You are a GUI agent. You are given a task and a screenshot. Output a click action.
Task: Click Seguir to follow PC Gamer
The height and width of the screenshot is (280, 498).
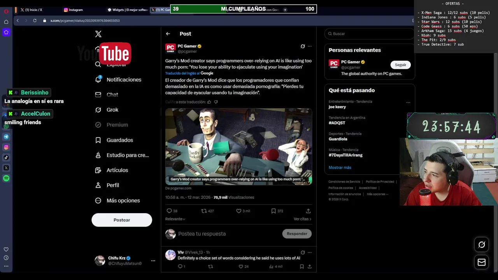pyautogui.click(x=400, y=65)
